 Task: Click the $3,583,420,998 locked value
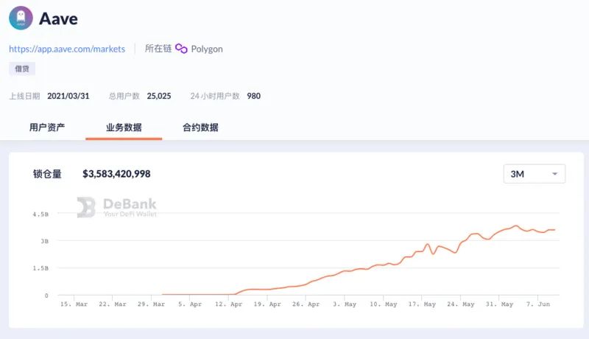(x=116, y=174)
